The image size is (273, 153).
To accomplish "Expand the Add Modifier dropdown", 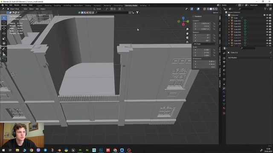I will pyautogui.click(x=249, y=58).
